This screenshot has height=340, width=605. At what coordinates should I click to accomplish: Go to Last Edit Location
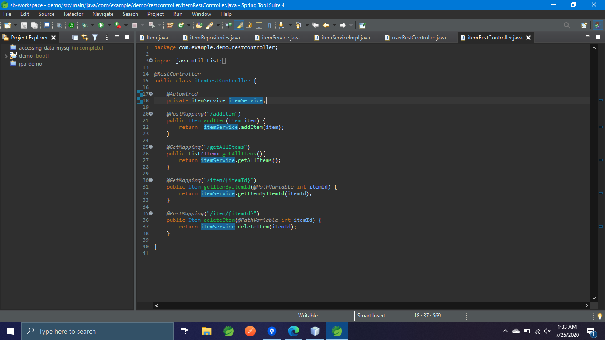pos(315,25)
